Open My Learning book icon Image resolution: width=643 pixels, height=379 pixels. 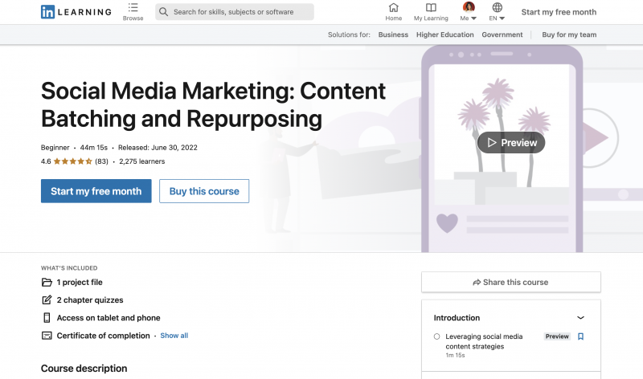[x=431, y=7]
